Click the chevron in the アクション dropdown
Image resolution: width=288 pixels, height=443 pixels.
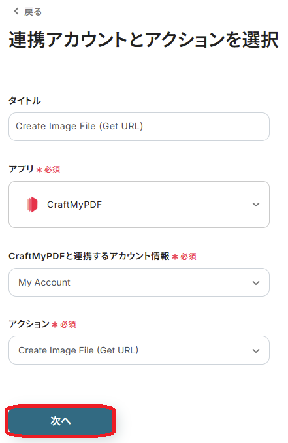pos(256,351)
